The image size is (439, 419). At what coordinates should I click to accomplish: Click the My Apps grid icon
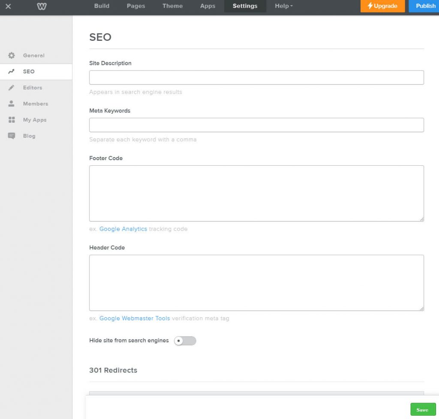point(12,120)
